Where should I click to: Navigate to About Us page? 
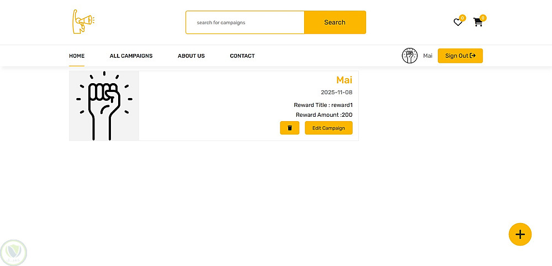[191, 56]
